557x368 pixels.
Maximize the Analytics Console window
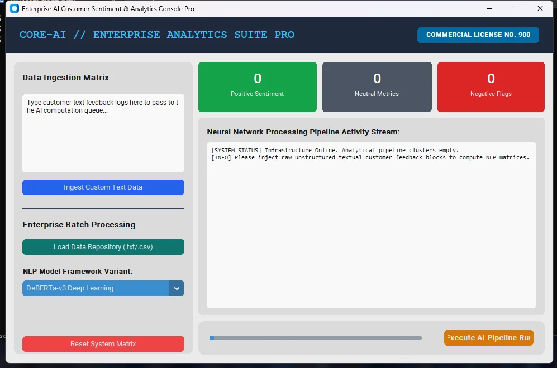click(x=515, y=8)
